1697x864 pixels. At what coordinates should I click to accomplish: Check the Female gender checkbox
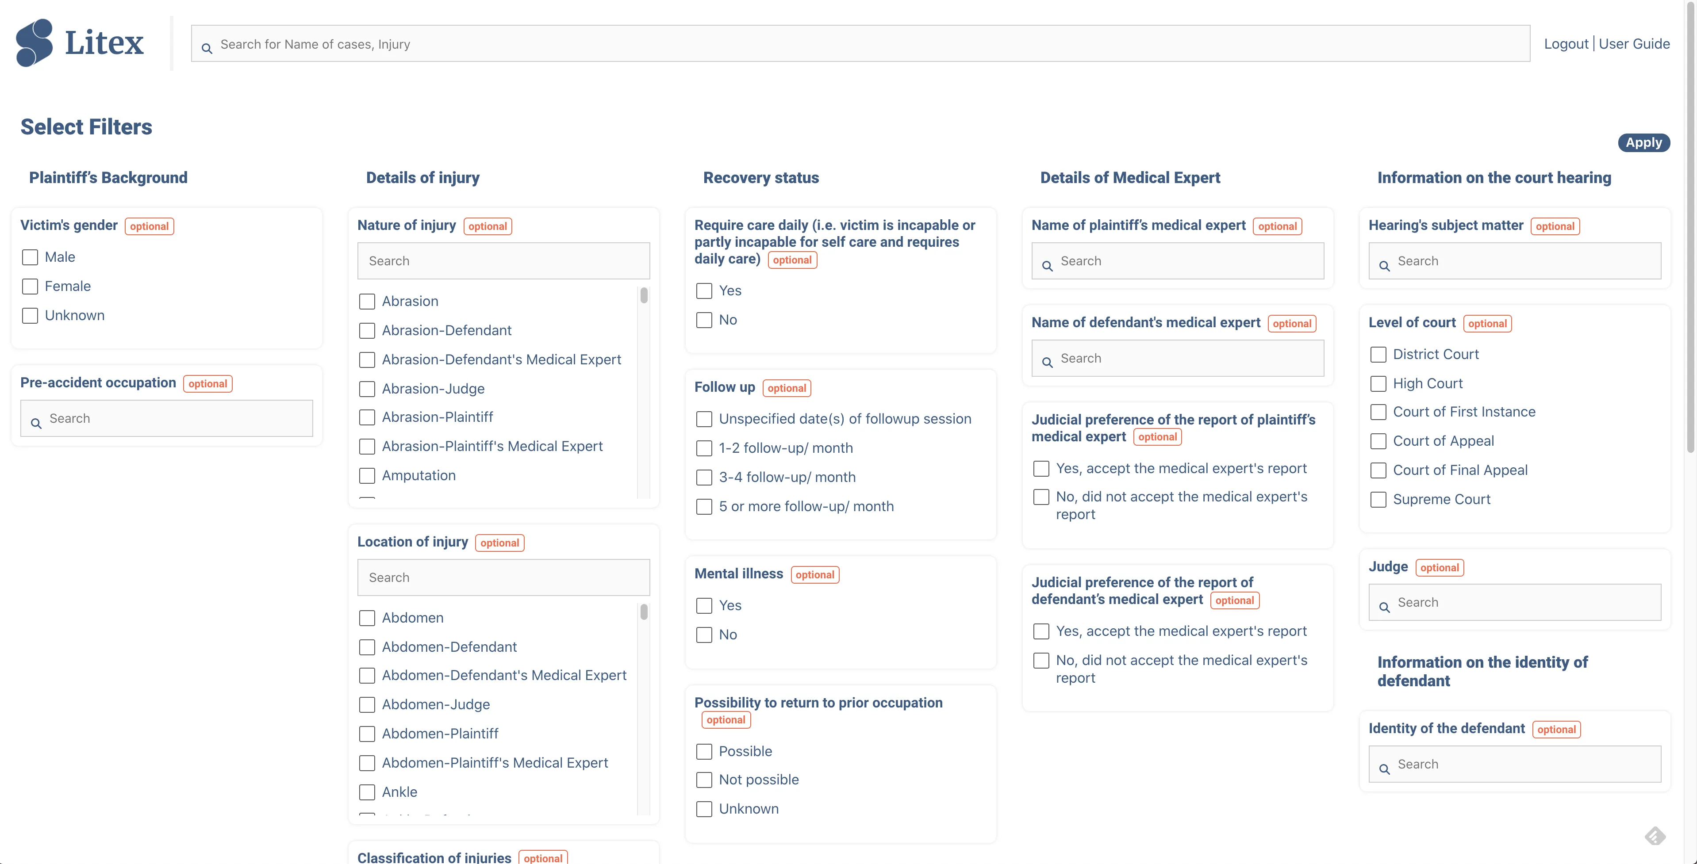click(30, 286)
